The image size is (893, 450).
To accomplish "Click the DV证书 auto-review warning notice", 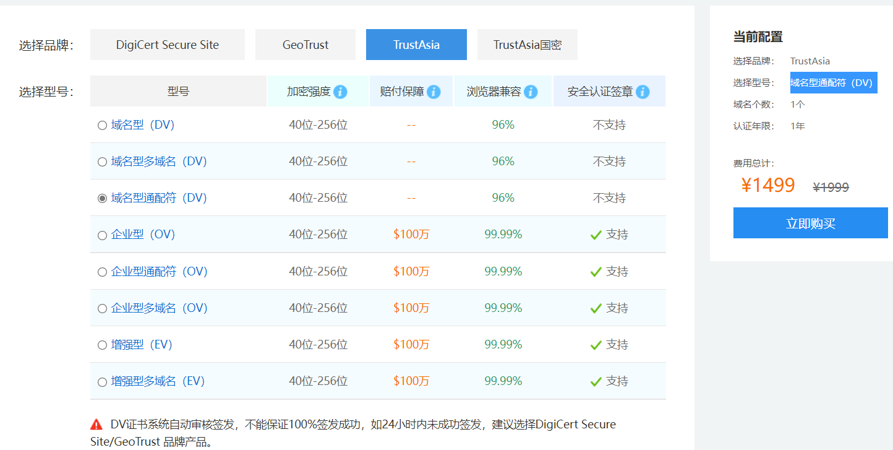I will tap(353, 433).
